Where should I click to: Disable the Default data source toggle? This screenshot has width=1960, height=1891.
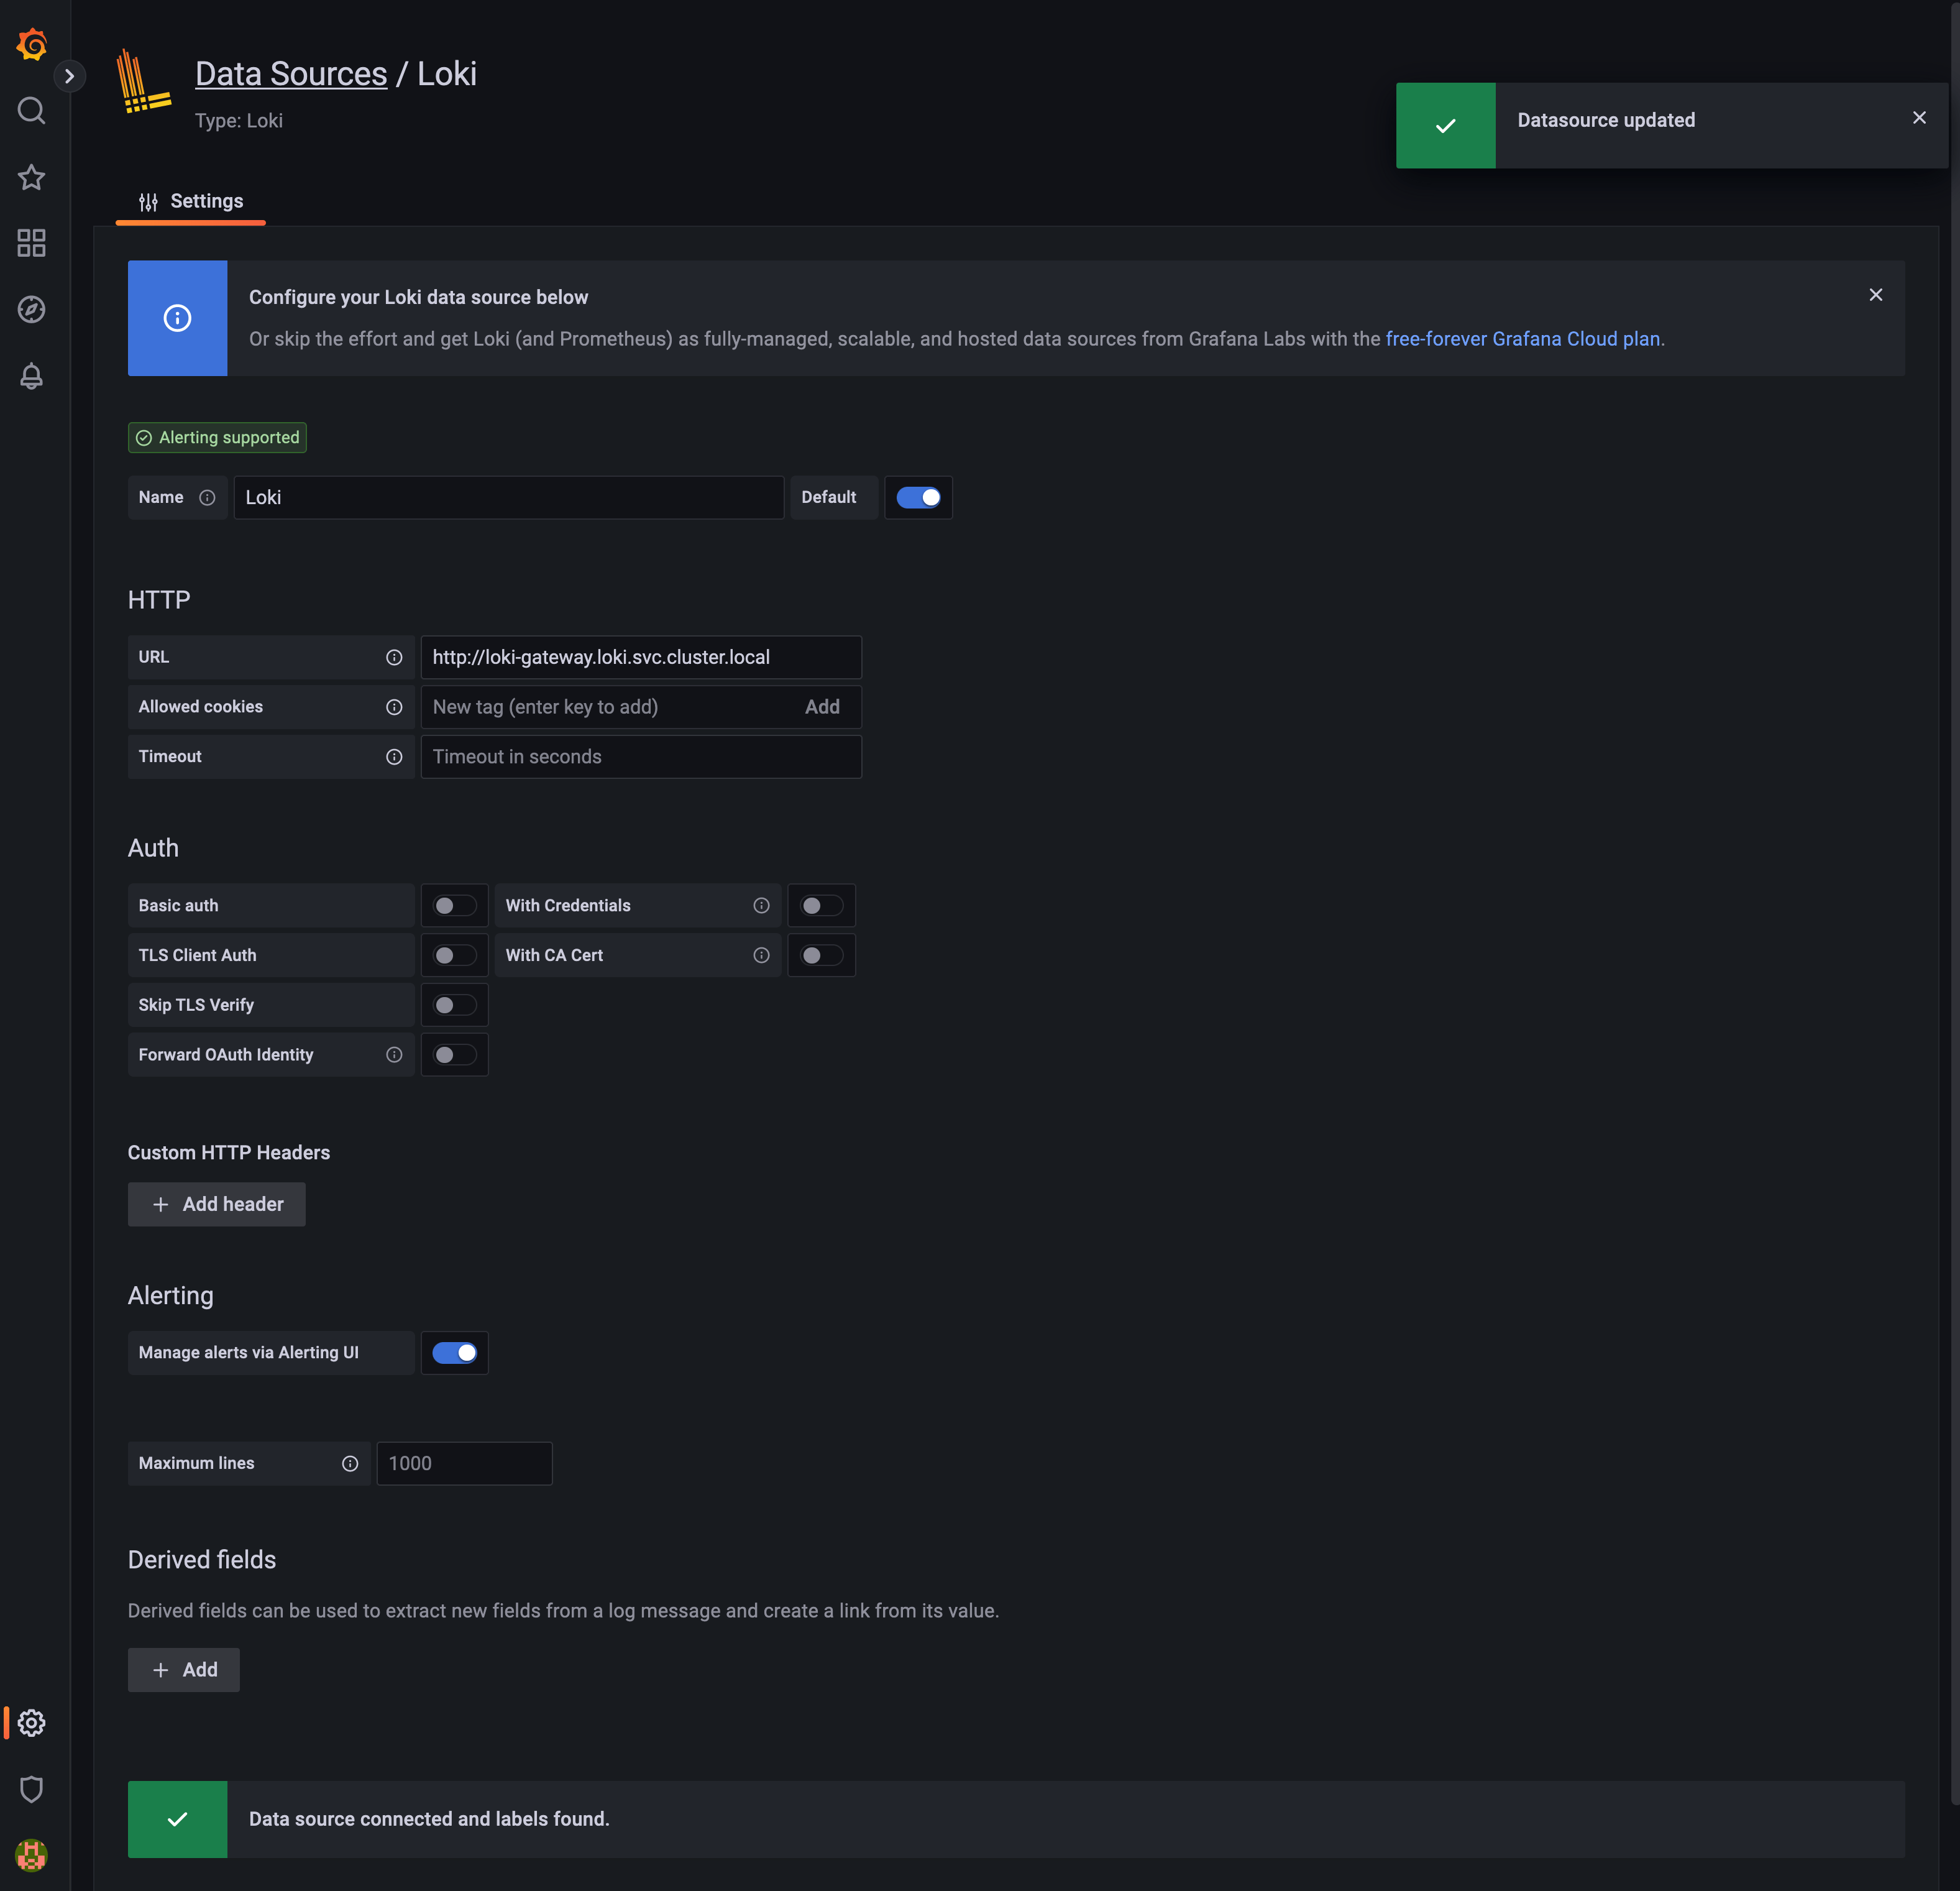[x=918, y=497]
